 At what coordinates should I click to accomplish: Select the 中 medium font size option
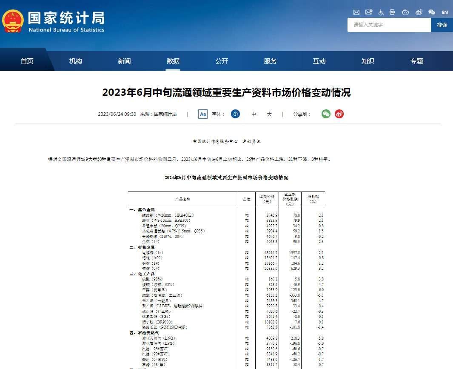[254, 114]
